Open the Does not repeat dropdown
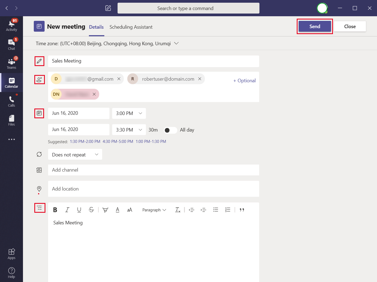377x282 pixels. click(x=75, y=154)
